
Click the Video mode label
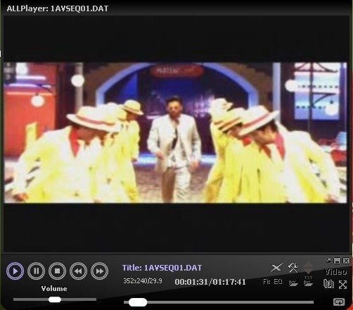(336, 272)
